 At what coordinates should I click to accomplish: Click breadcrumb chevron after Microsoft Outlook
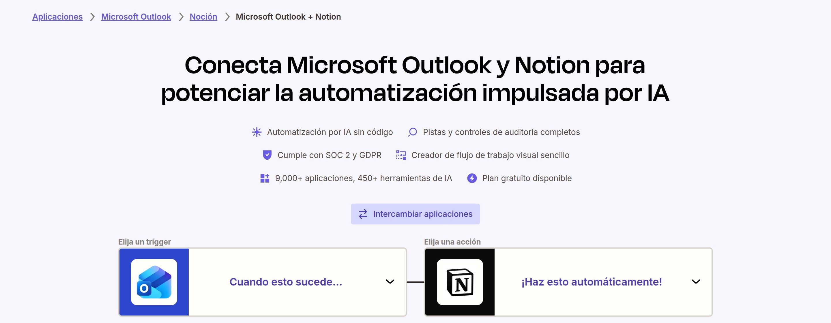pos(181,17)
